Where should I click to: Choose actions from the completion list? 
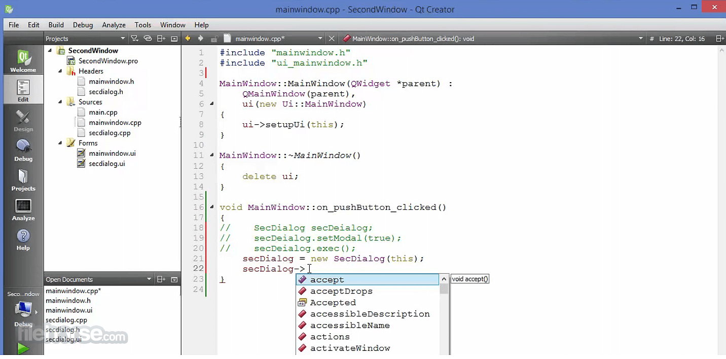tap(368, 337)
